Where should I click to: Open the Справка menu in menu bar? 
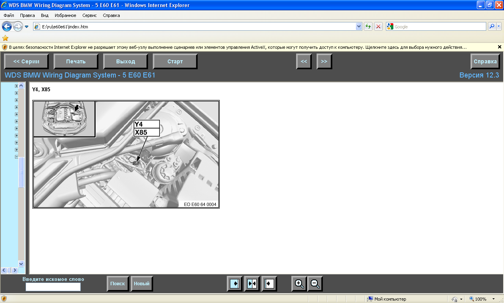[x=111, y=15]
